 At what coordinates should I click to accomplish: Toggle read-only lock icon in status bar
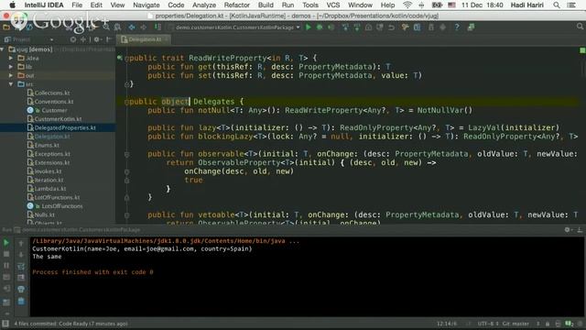(x=548, y=324)
